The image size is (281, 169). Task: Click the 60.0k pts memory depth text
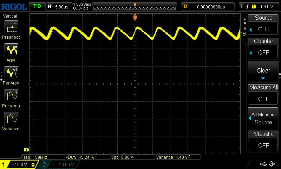click(x=81, y=8)
